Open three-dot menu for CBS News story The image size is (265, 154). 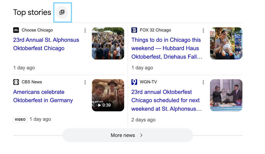tap(85, 82)
